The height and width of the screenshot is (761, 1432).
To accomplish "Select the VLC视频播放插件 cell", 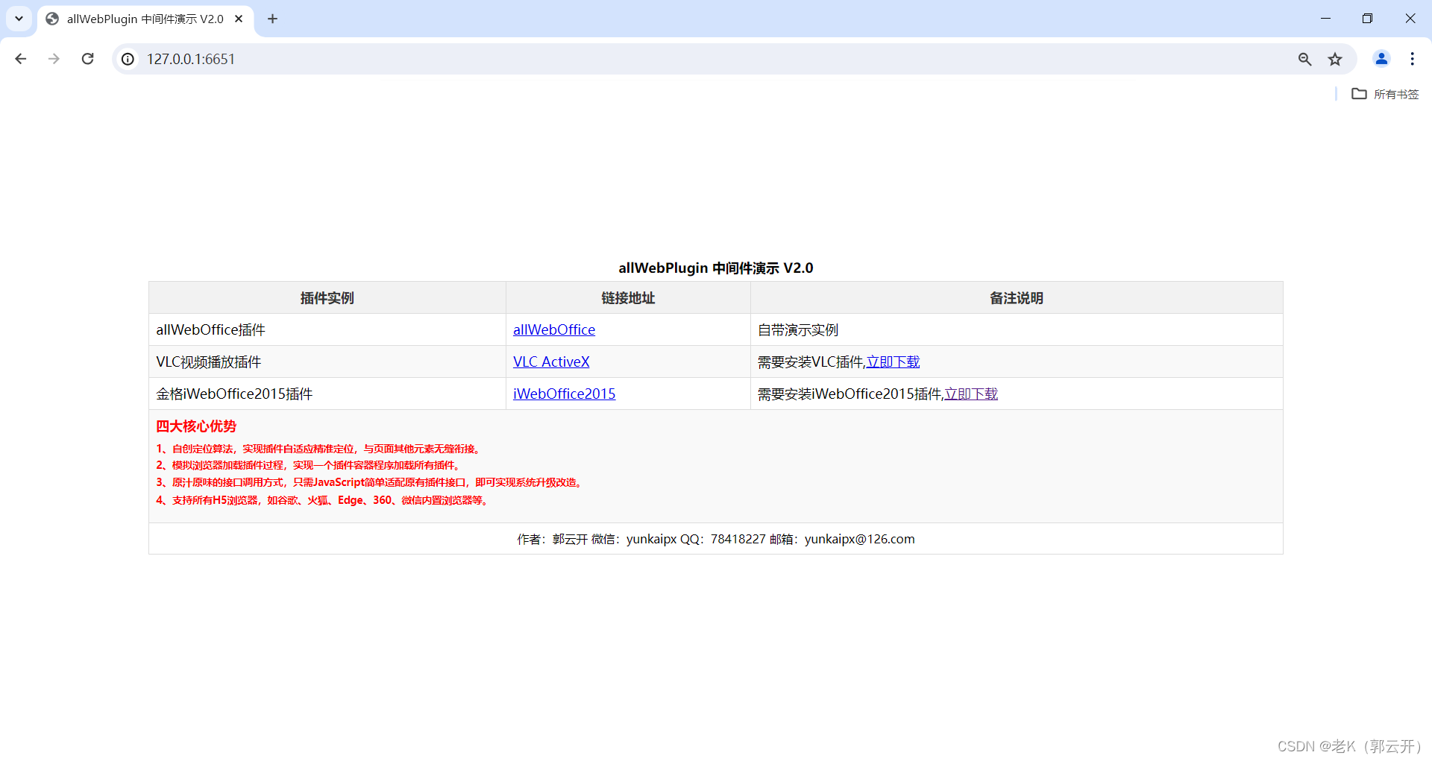I will click(327, 361).
